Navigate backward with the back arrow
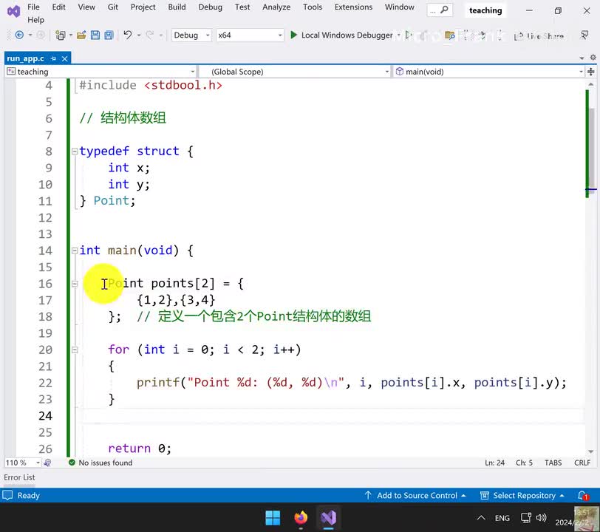This screenshot has width=600, height=532. point(19,35)
